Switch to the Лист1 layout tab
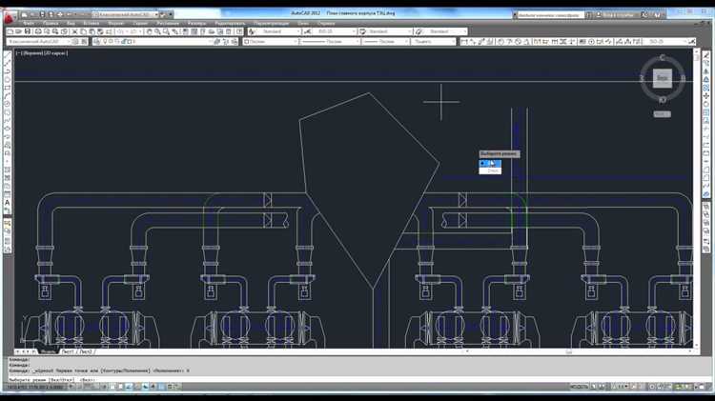Viewport: 715px width, 401px height. [x=67, y=351]
